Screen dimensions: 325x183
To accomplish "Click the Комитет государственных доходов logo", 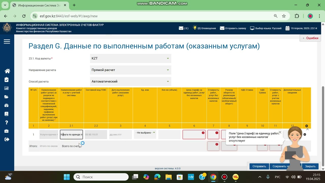I will click(x=7, y=28).
